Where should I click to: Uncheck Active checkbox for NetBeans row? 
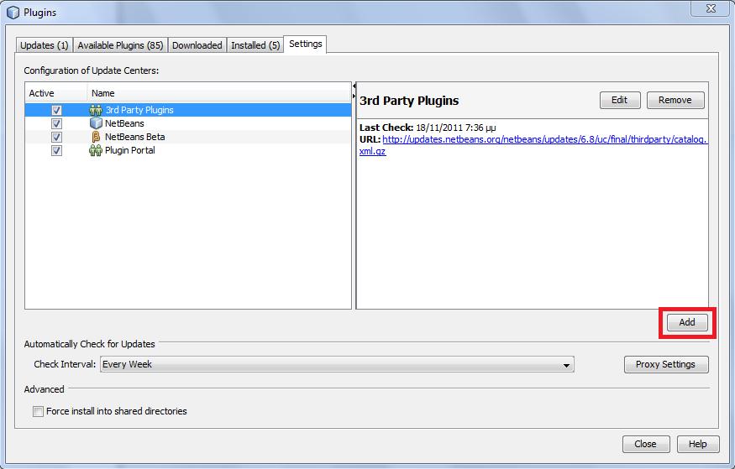click(56, 123)
